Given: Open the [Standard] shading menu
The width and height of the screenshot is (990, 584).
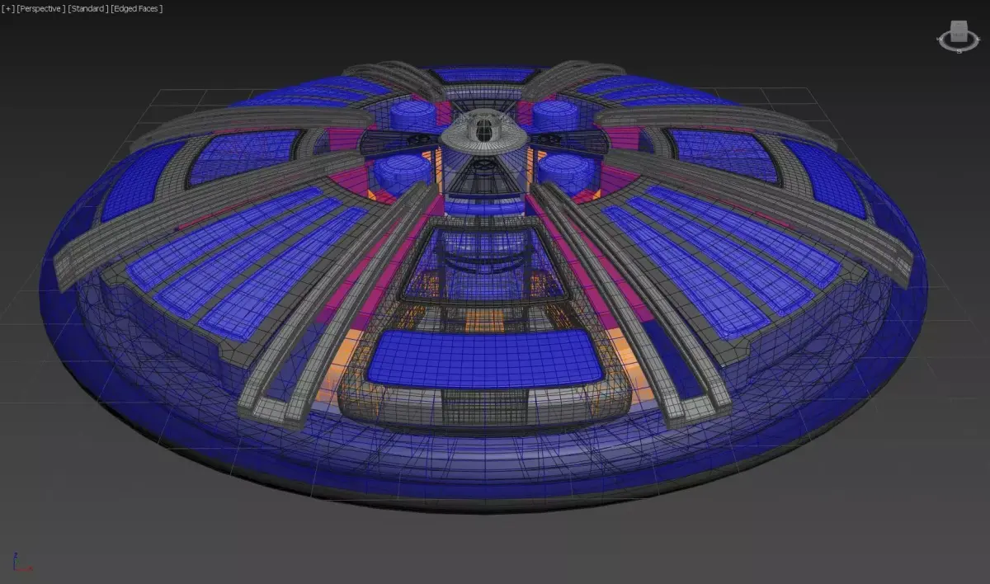Looking at the screenshot, I should (x=87, y=8).
